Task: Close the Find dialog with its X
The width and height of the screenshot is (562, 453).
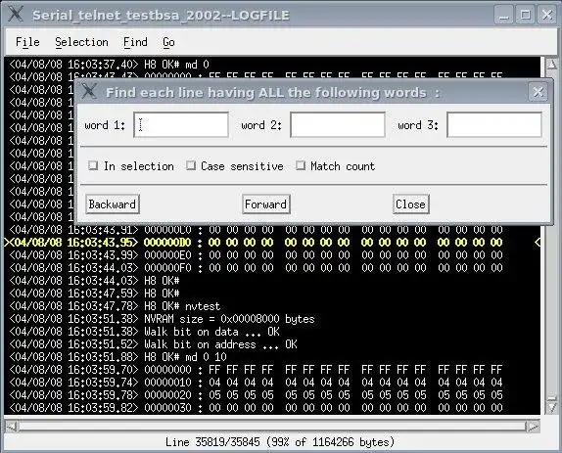Action: [538, 92]
